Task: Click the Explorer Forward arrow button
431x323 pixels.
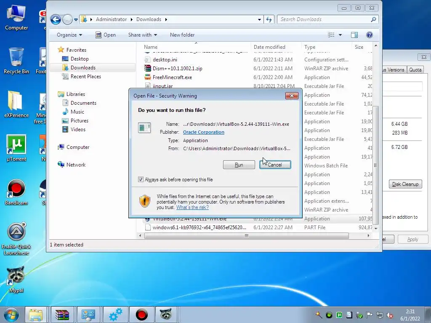Action: coord(67,19)
